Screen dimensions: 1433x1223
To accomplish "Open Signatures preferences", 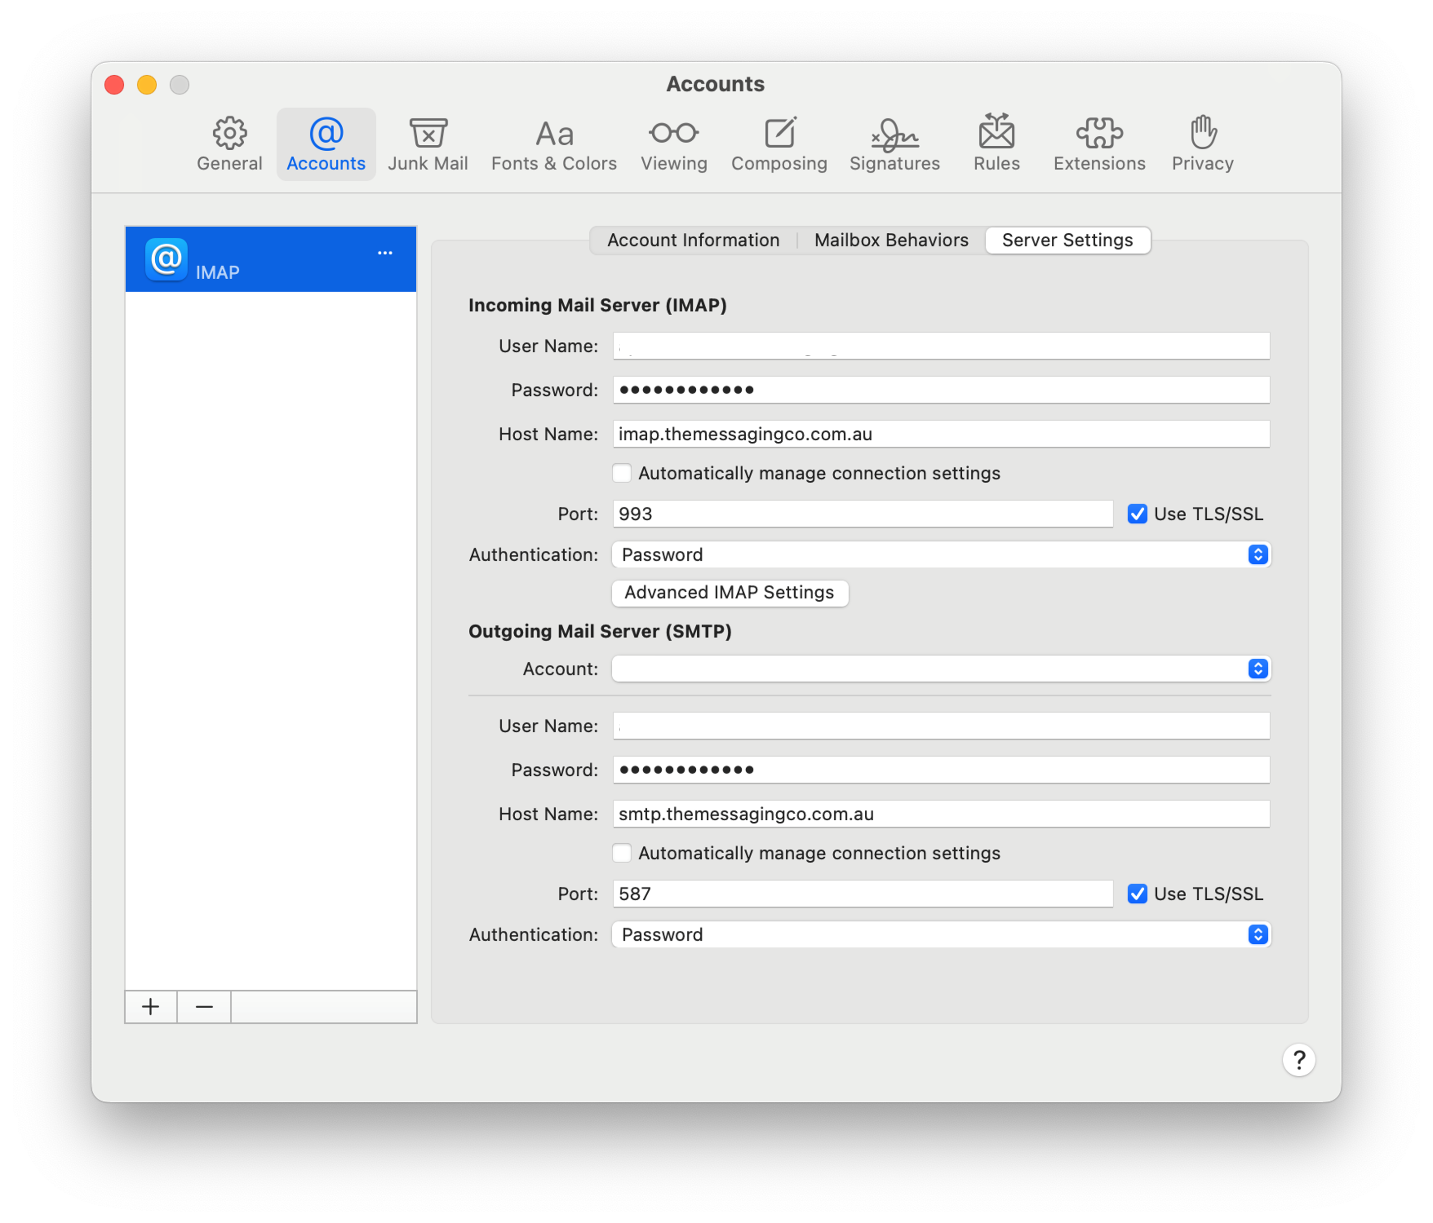I will tap(894, 144).
